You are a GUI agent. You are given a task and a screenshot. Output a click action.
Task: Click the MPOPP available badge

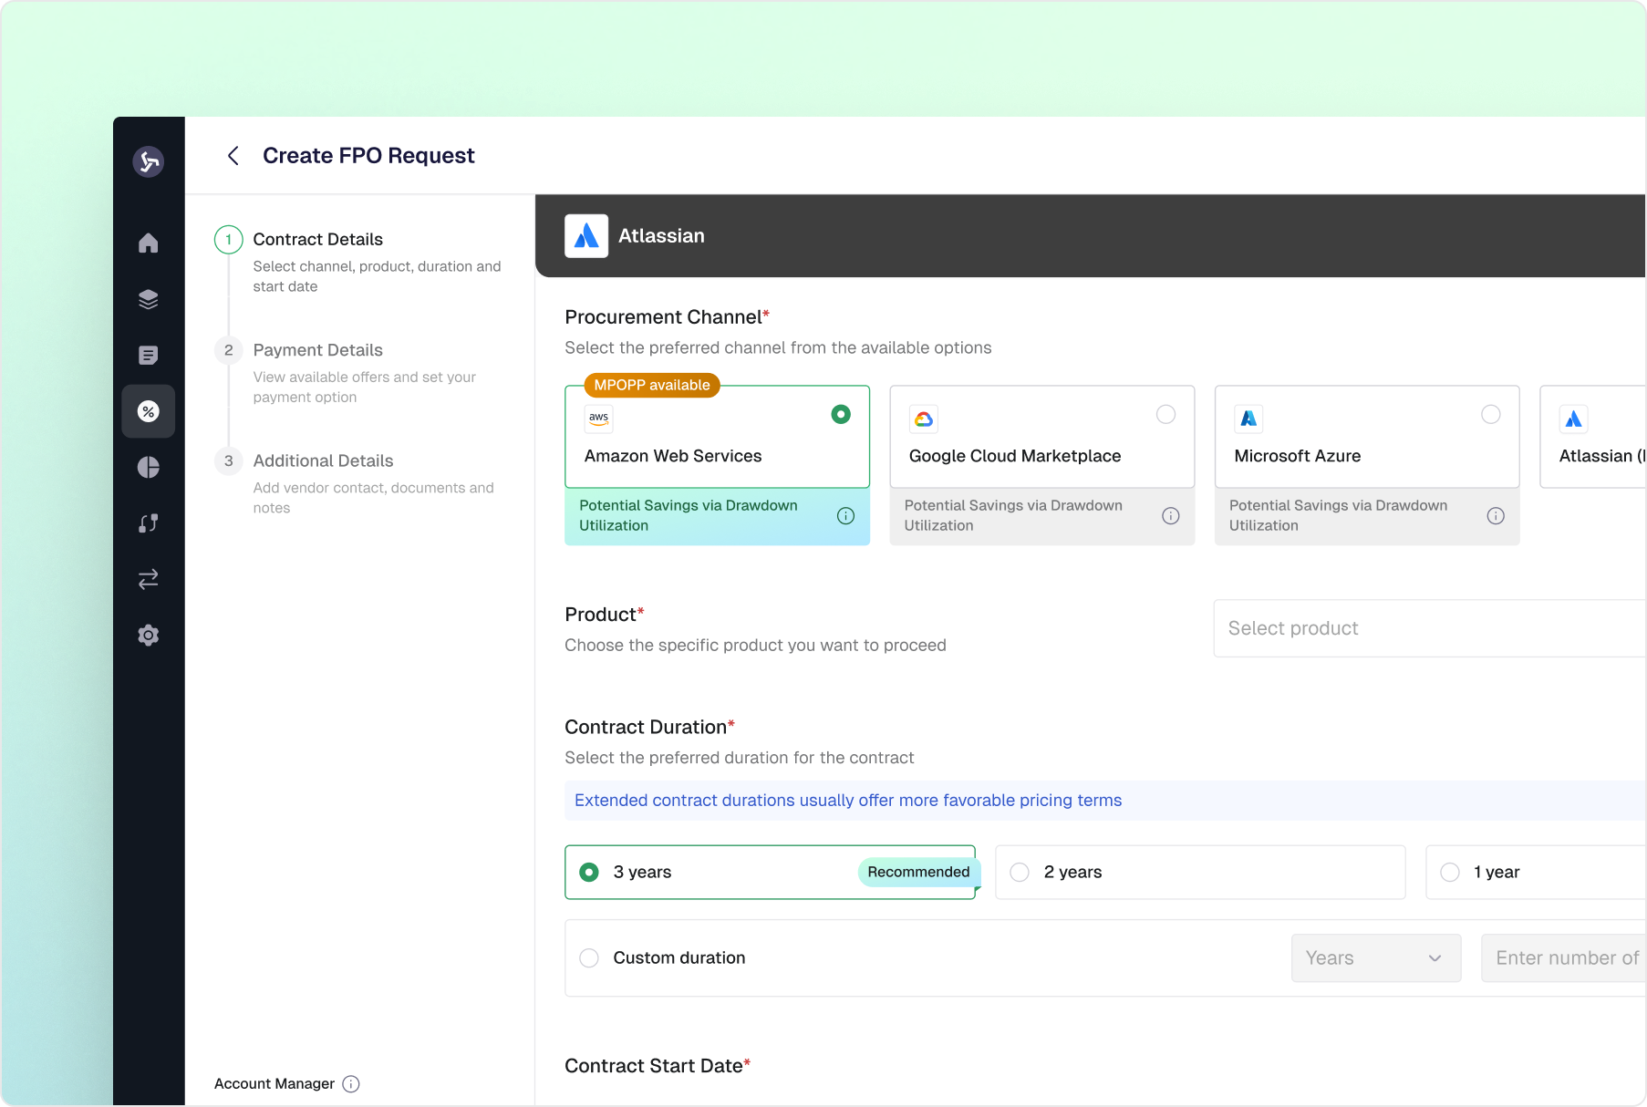click(652, 386)
